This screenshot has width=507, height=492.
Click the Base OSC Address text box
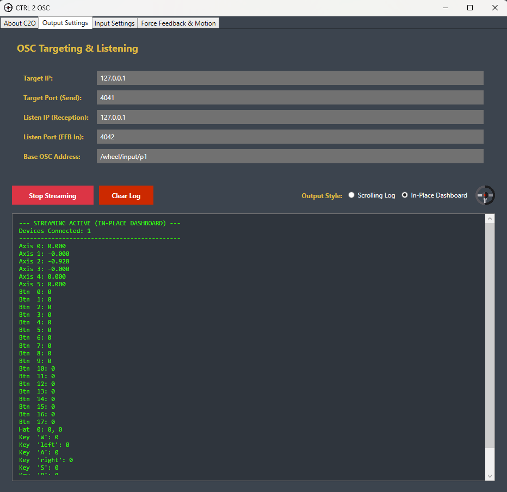(x=289, y=156)
